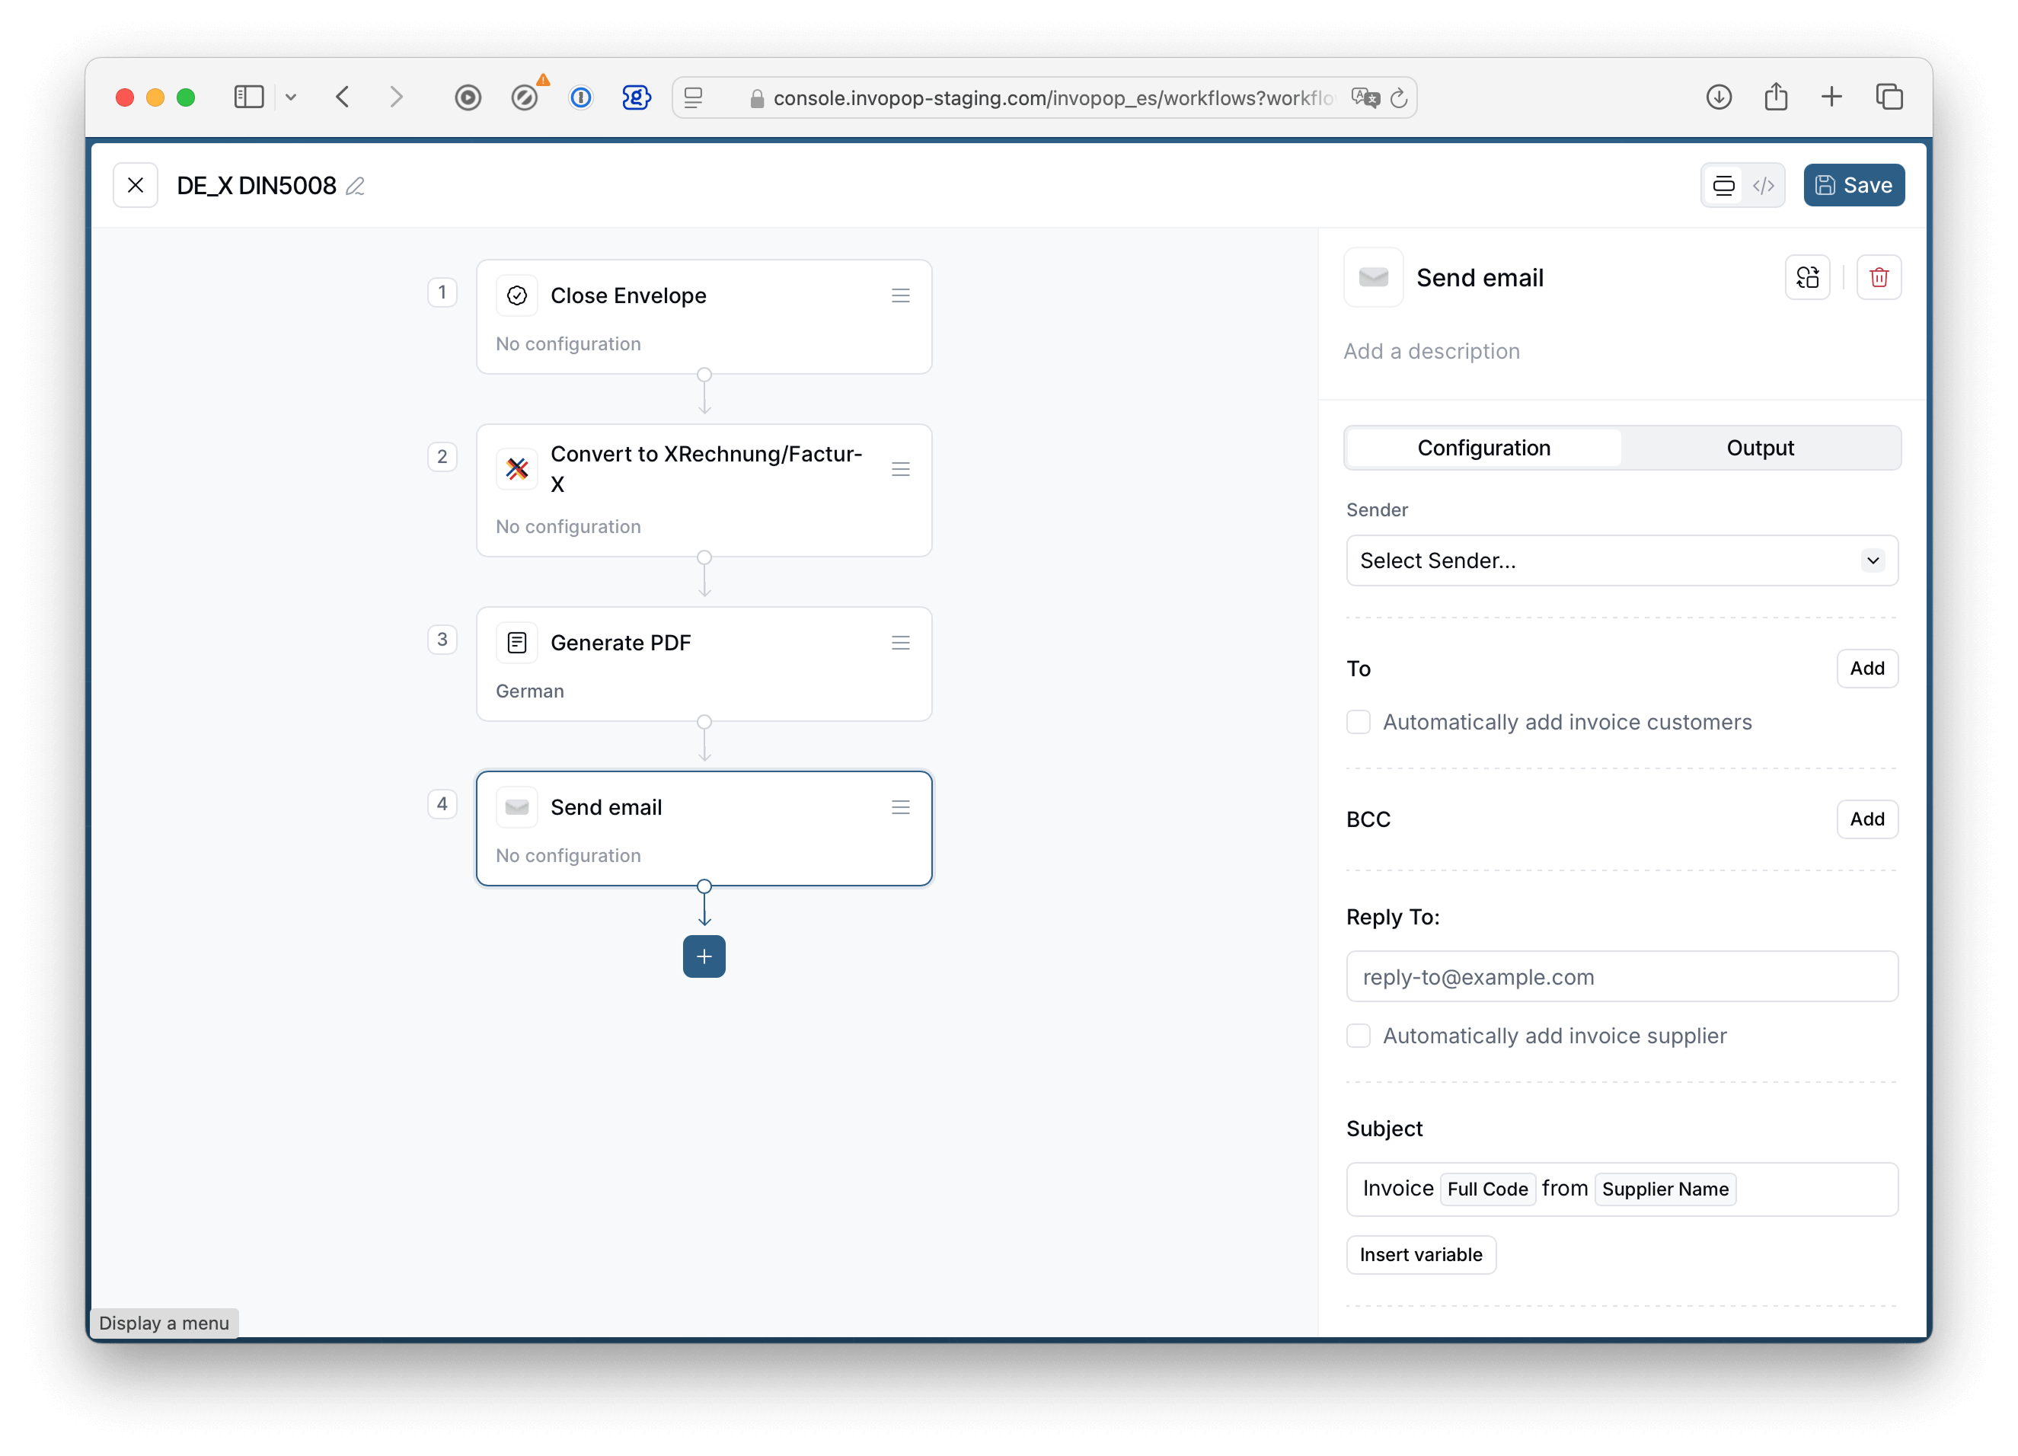The image size is (2018, 1456).
Task: Click the Supplier Name variable chip
Action: point(1665,1189)
